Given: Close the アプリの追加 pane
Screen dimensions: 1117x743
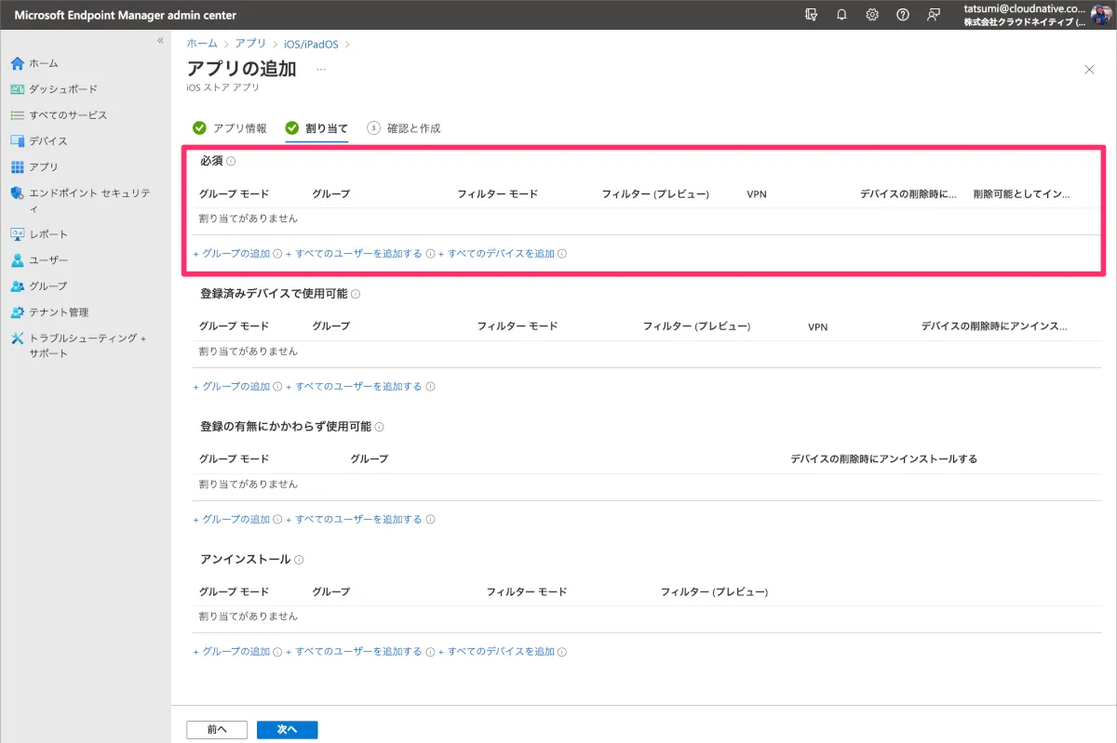Looking at the screenshot, I should pyautogui.click(x=1089, y=70).
